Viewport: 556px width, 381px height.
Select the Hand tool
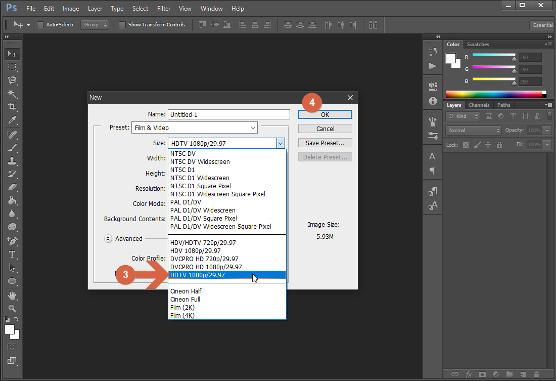(x=13, y=295)
